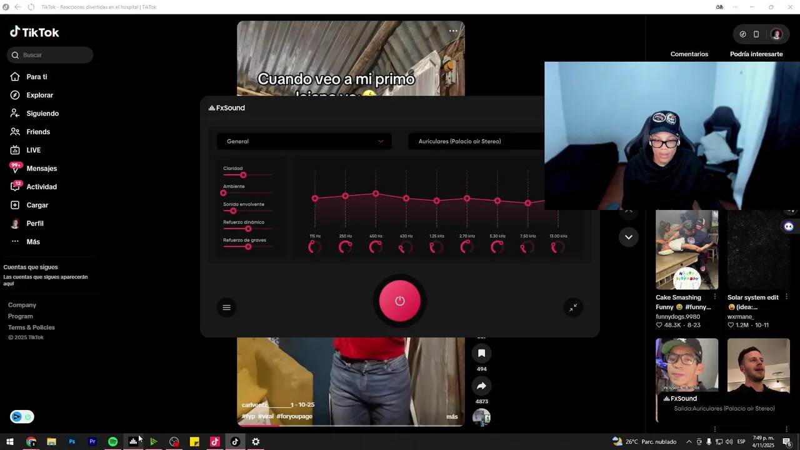The height and width of the screenshot is (450, 800).
Task: Open the Company footer link
Action: pos(22,305)
